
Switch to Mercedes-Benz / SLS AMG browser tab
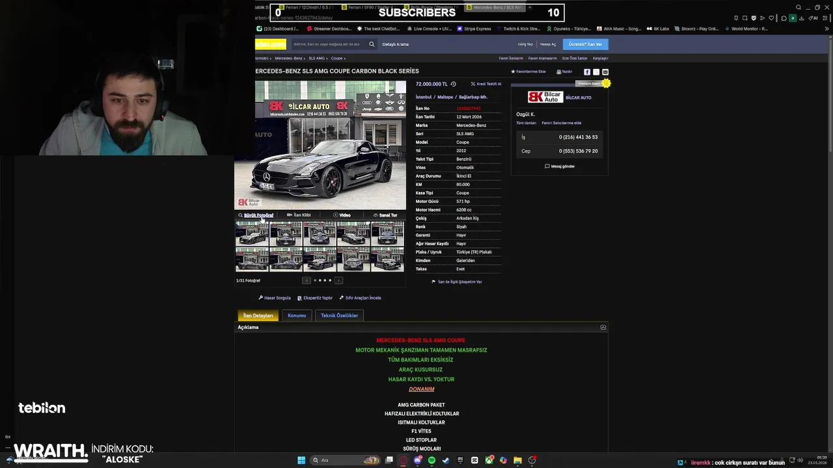coord(495,7)
